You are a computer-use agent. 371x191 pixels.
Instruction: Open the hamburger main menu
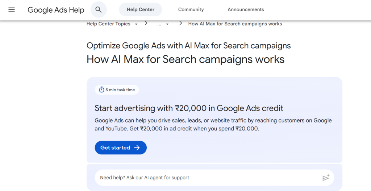pos(12,10)
